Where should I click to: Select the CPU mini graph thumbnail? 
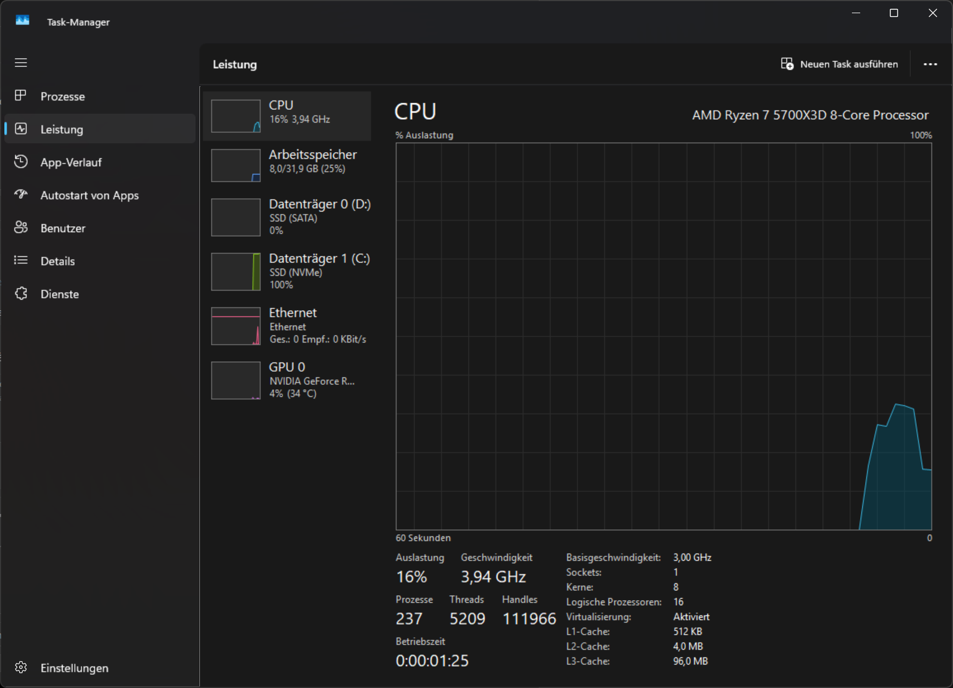(236, 116)
